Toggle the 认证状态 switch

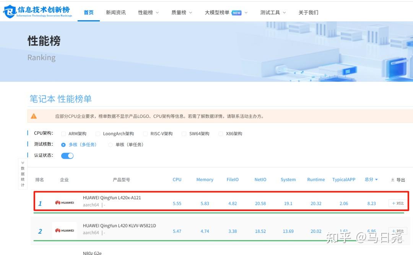tap(67, 156)
